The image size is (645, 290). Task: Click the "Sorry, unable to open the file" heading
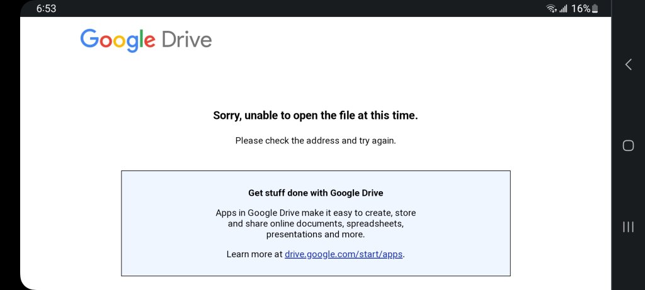point(316,116)
